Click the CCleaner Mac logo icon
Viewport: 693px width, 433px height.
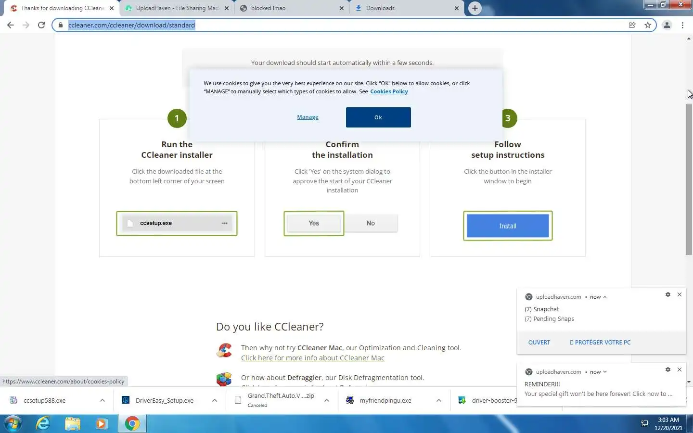pos(224,350)
